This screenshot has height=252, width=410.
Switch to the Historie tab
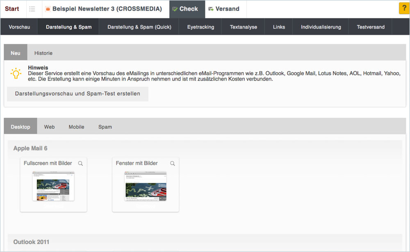(x=43, y=53)
